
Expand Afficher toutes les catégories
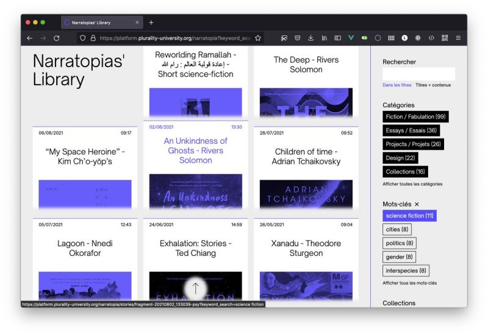pyautogui.click(x=412, y=184)
